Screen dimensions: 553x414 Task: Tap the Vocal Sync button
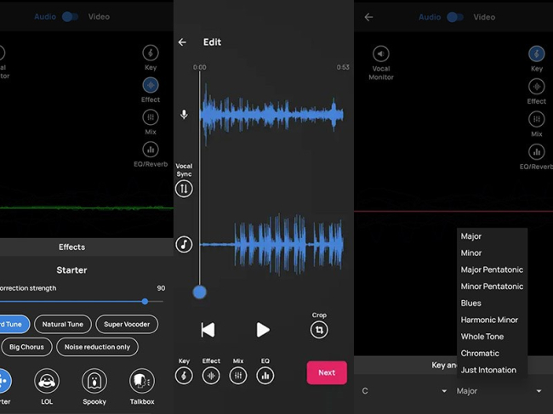[184, 189]
